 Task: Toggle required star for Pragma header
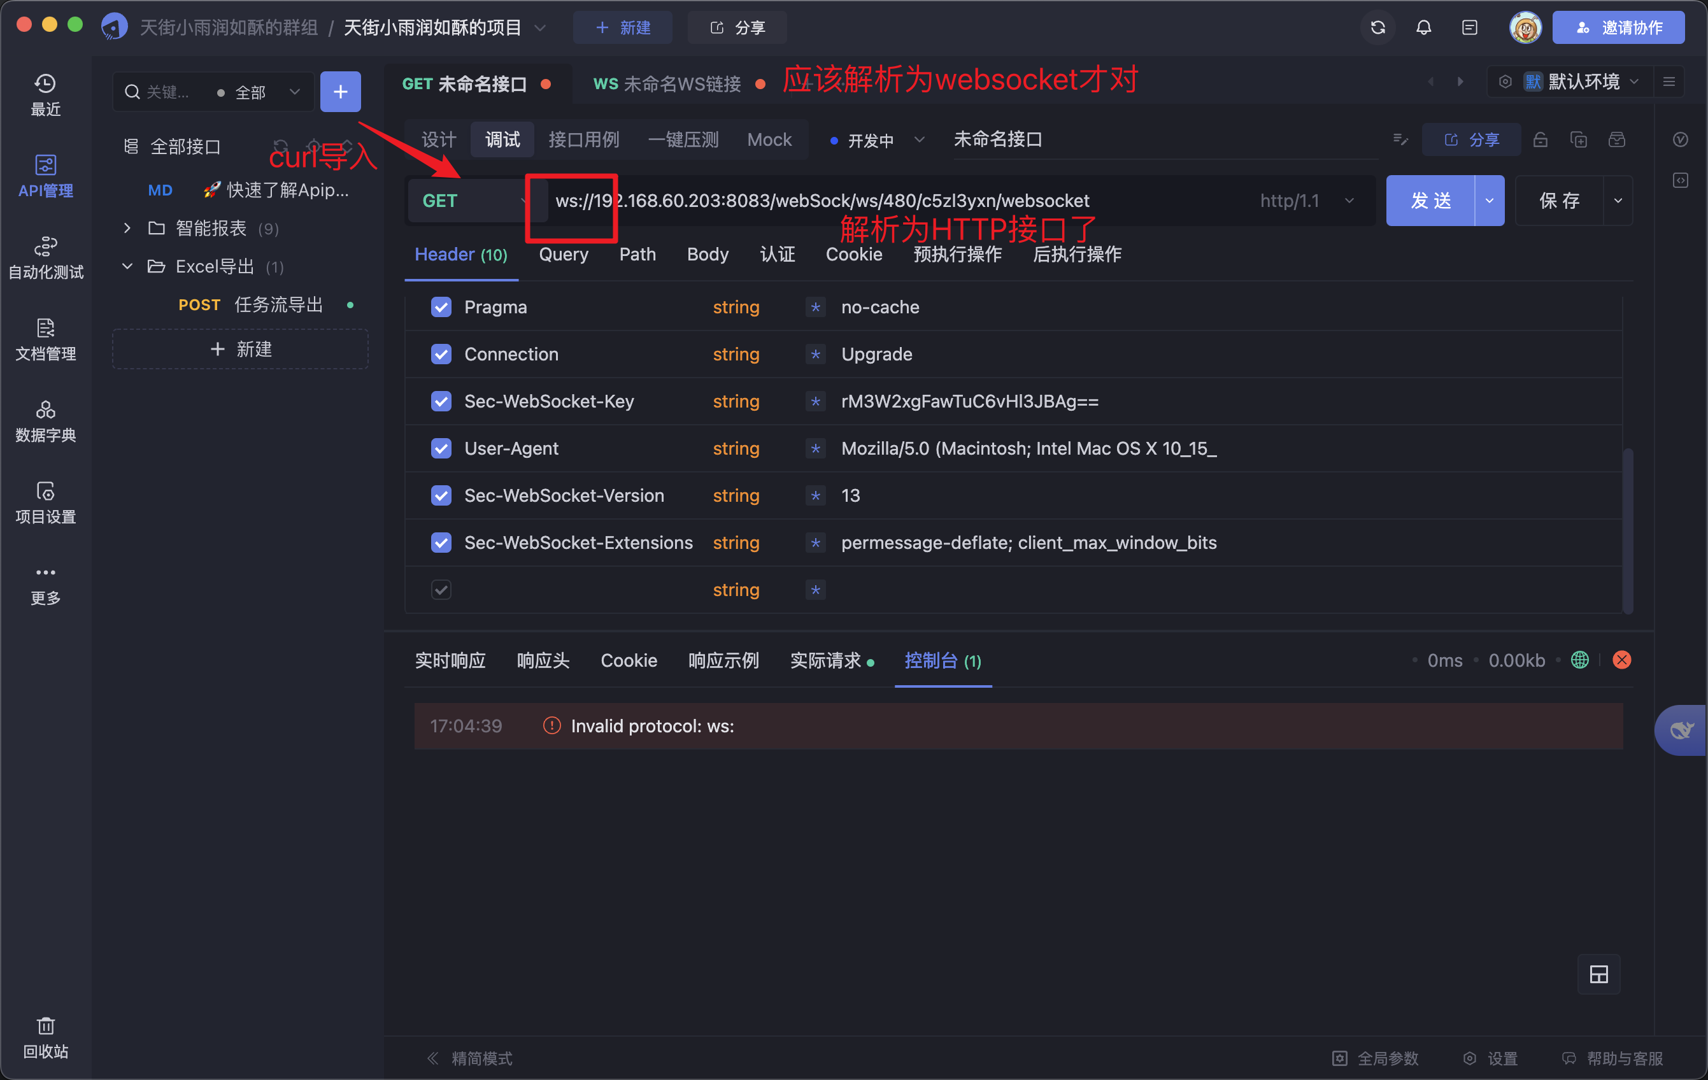point(815,307)
